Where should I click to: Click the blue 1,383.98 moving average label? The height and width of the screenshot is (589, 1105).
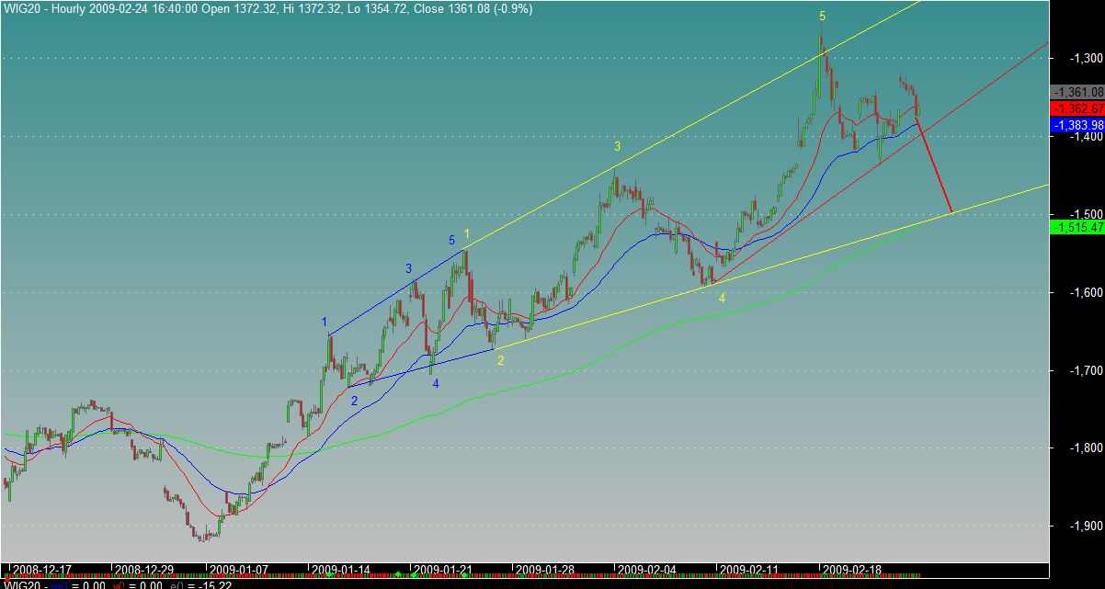[x=1077, y=125]
